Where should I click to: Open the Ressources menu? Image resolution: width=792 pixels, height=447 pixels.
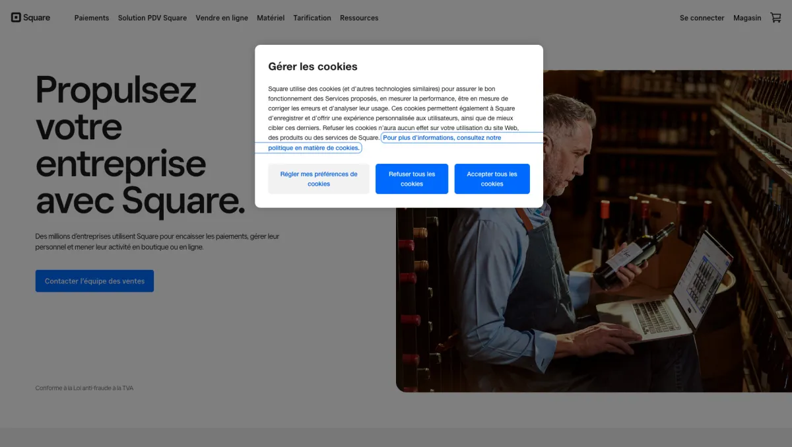pos(359,18)
